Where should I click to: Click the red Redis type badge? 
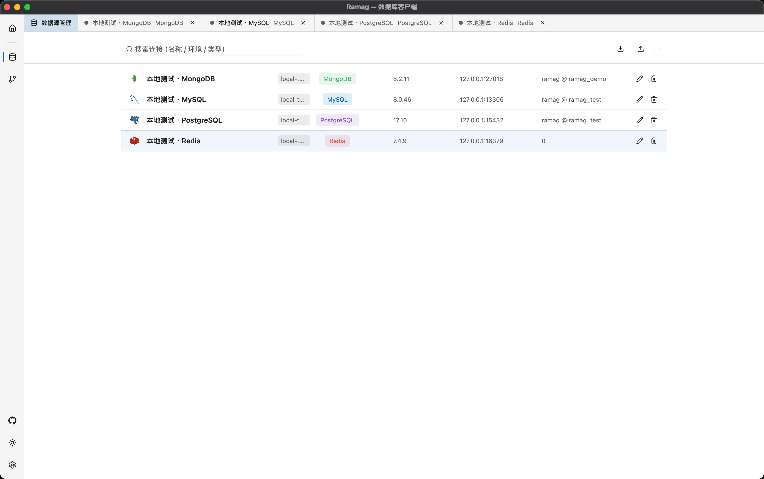coord(337,141)
